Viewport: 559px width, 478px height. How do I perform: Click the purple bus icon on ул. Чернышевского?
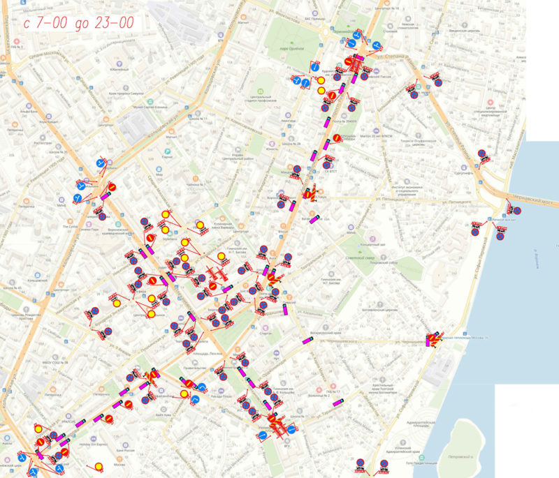coord(306,341)
